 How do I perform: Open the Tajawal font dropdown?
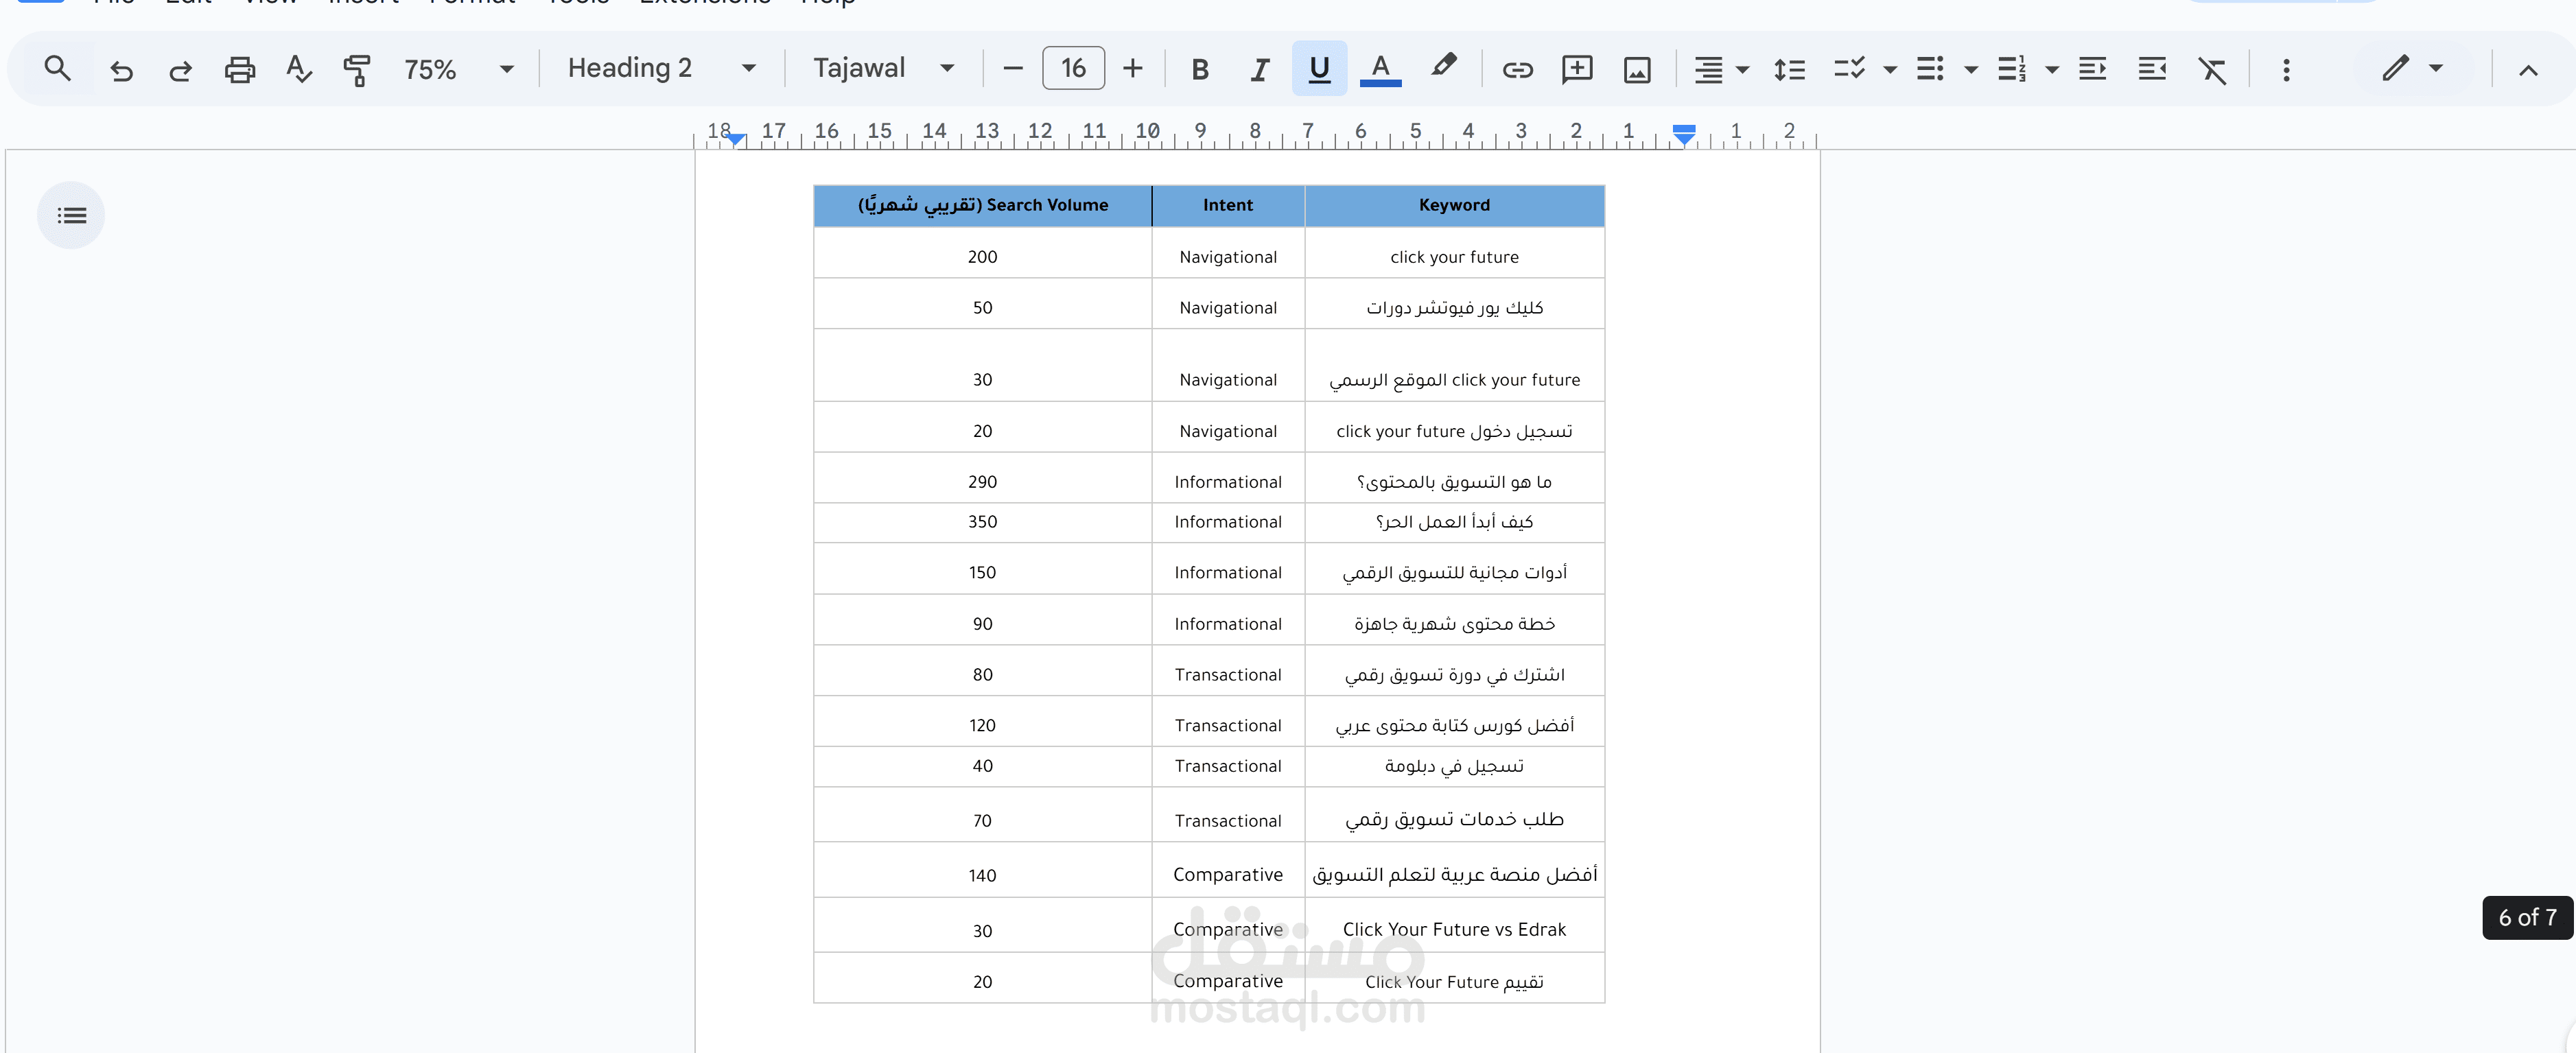[x=883, y=69]
